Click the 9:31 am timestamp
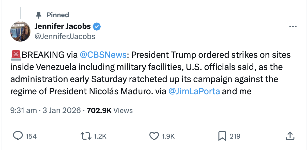Image resolution: width=307 pixels, height=150 pixels. pos(24,110)
